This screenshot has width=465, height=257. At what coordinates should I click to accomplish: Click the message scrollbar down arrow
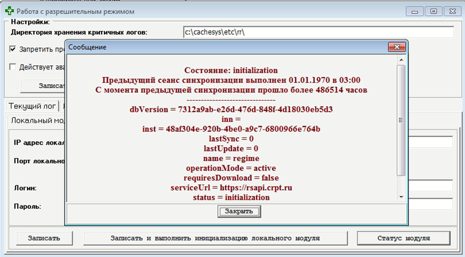[x=401, y=197]
